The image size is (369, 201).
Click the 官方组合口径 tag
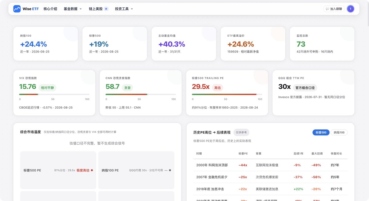click(x=305, y=88)
